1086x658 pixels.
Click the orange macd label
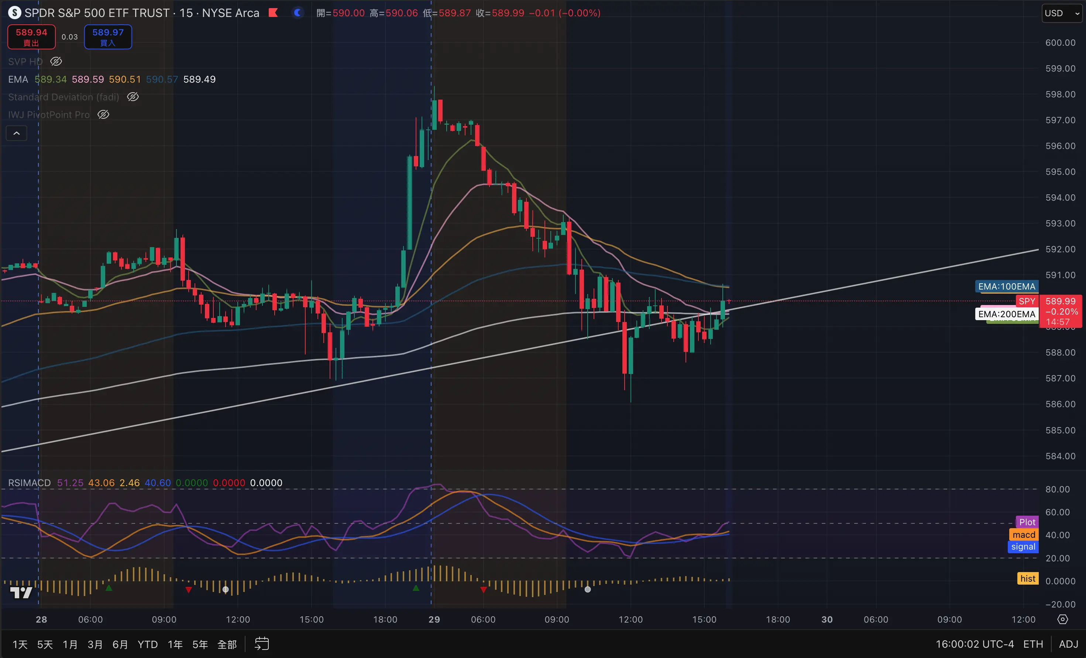click(1023, 535)
